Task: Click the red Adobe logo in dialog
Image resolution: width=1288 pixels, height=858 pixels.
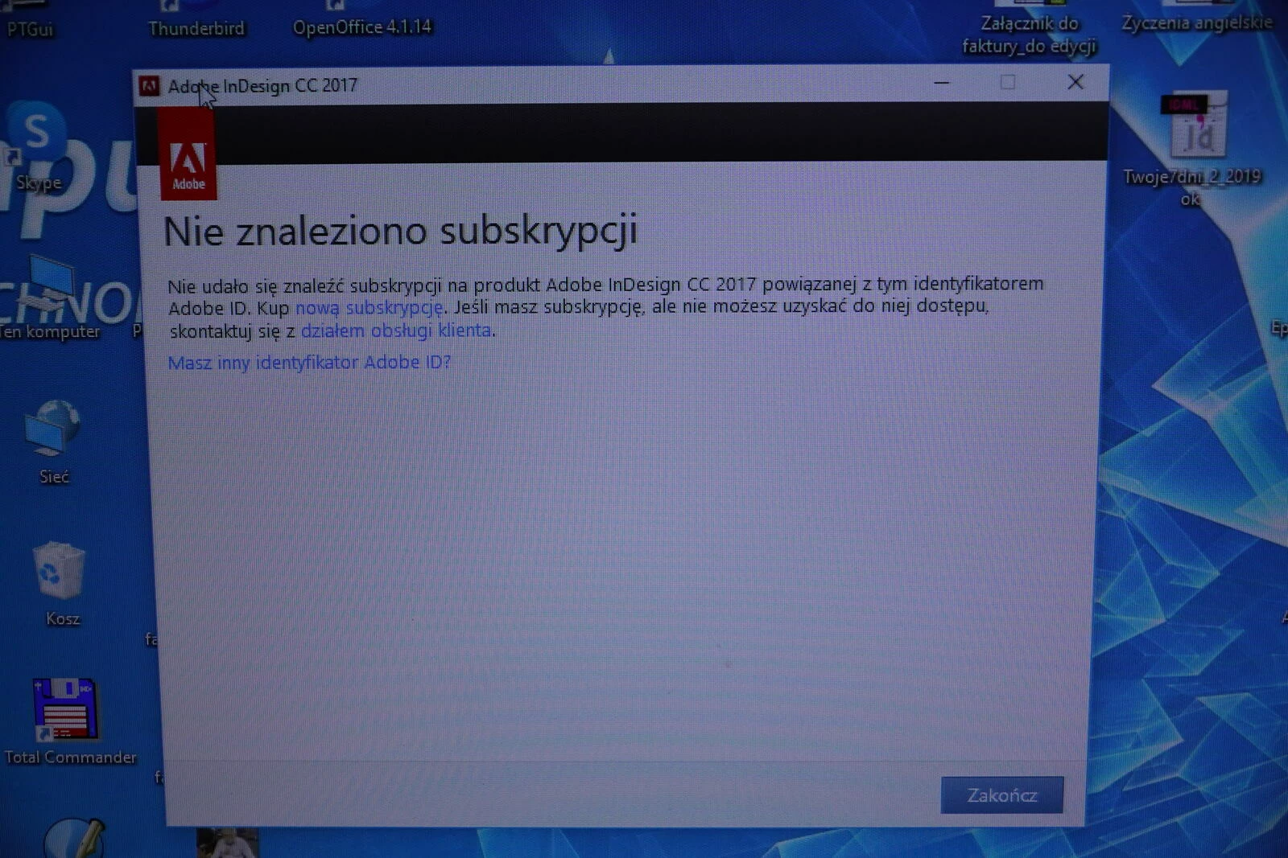Action: 188,153
